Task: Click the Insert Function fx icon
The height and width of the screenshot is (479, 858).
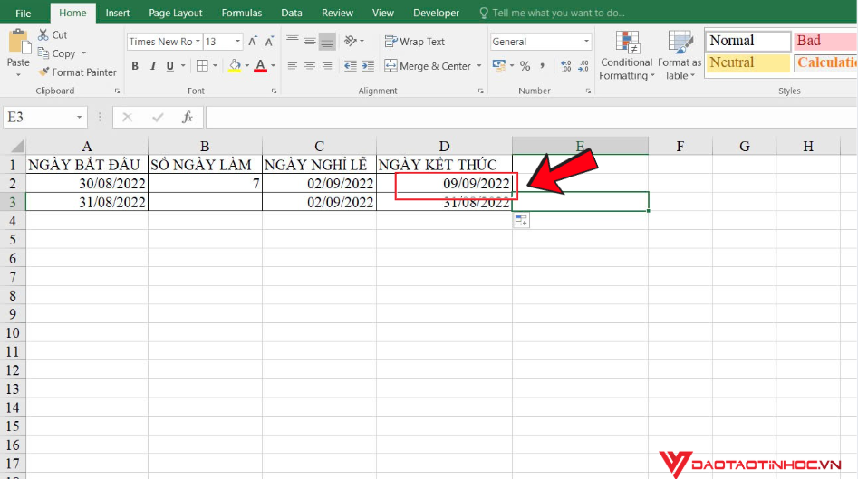Action: coord(188,117)
